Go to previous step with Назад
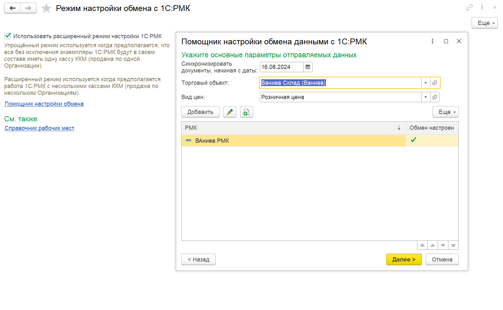This screenshot has width=503, height=310. pyautogui.click(x=198, y=260)
